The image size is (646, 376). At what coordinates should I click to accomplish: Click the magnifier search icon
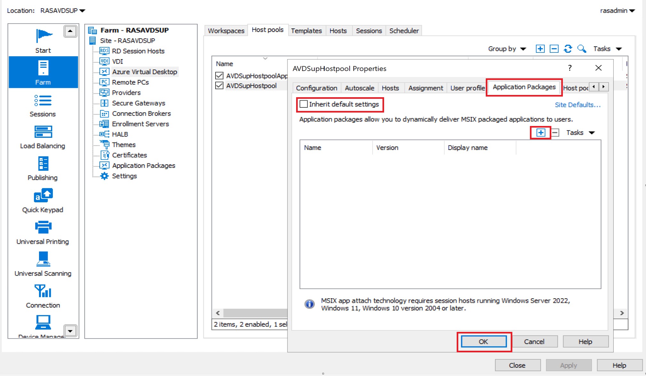tap(581, 49)
